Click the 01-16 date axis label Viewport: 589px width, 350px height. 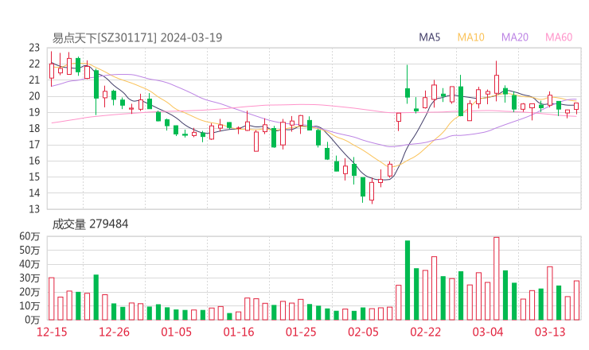[239, 332]
